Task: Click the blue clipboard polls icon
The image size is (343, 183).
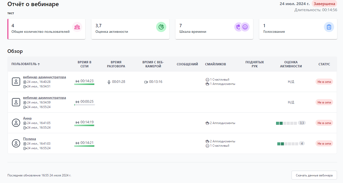Action: coord(329,27)
